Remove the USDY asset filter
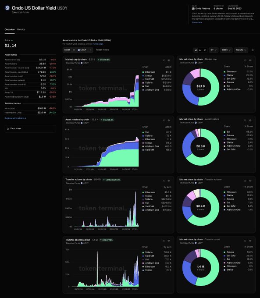This screenshot has height=298, width=260. [x=90, y=50]
